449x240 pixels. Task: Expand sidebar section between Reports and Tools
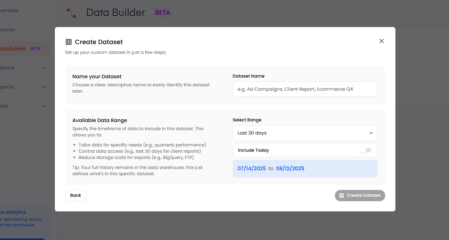point(44,87)
